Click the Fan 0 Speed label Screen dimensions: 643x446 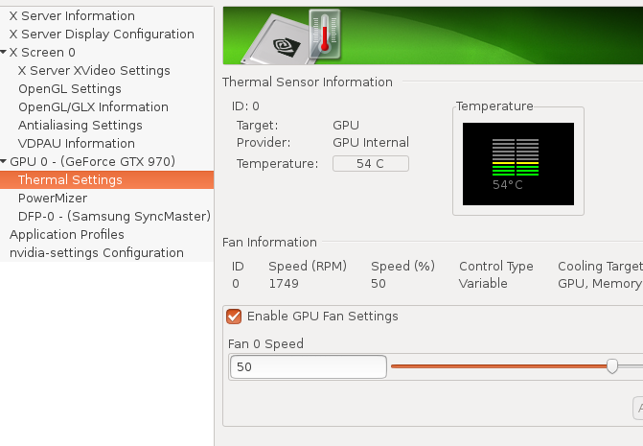265,343
